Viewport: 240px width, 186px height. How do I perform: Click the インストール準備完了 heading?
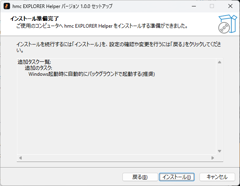pyautogui.click(x=35, y=18)
